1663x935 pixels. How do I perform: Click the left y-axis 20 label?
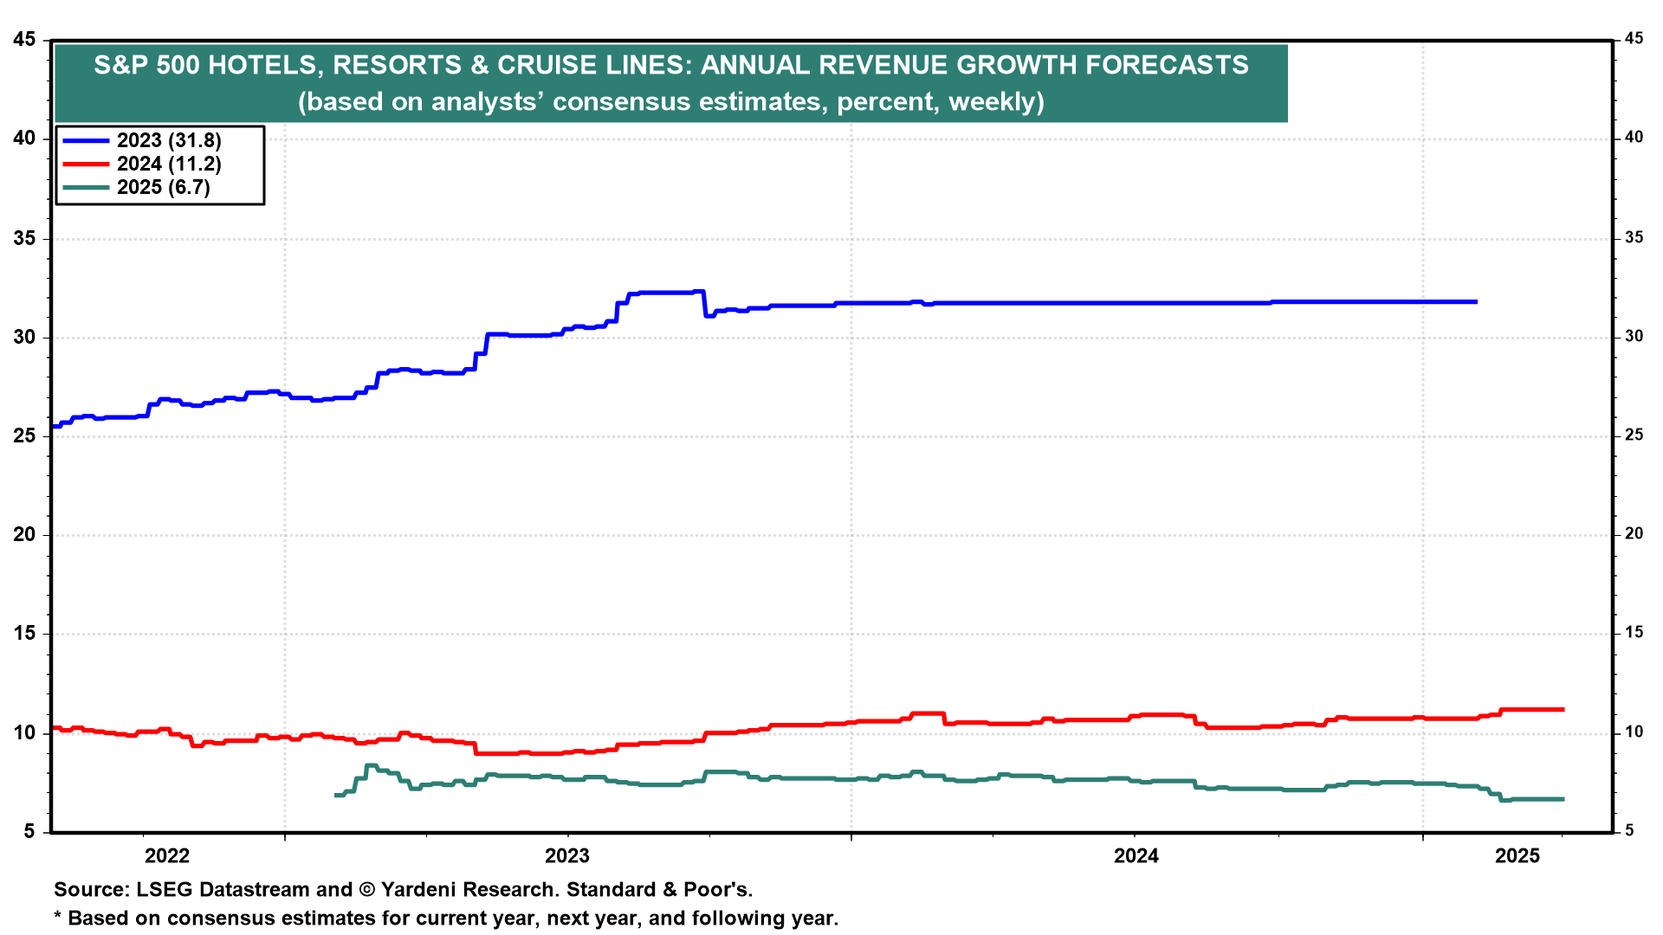coord(24,535)
